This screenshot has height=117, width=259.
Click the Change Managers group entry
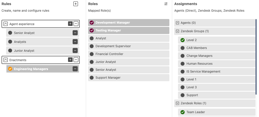(x=217, y=56)
